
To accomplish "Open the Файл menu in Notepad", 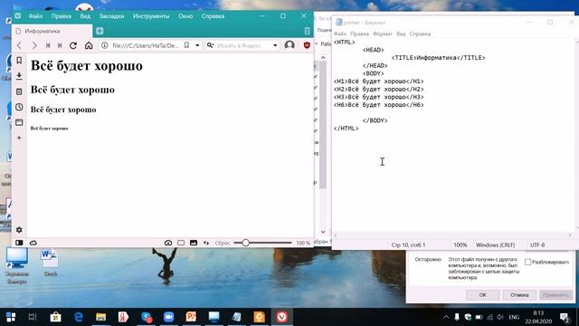I will pos(340,34).
